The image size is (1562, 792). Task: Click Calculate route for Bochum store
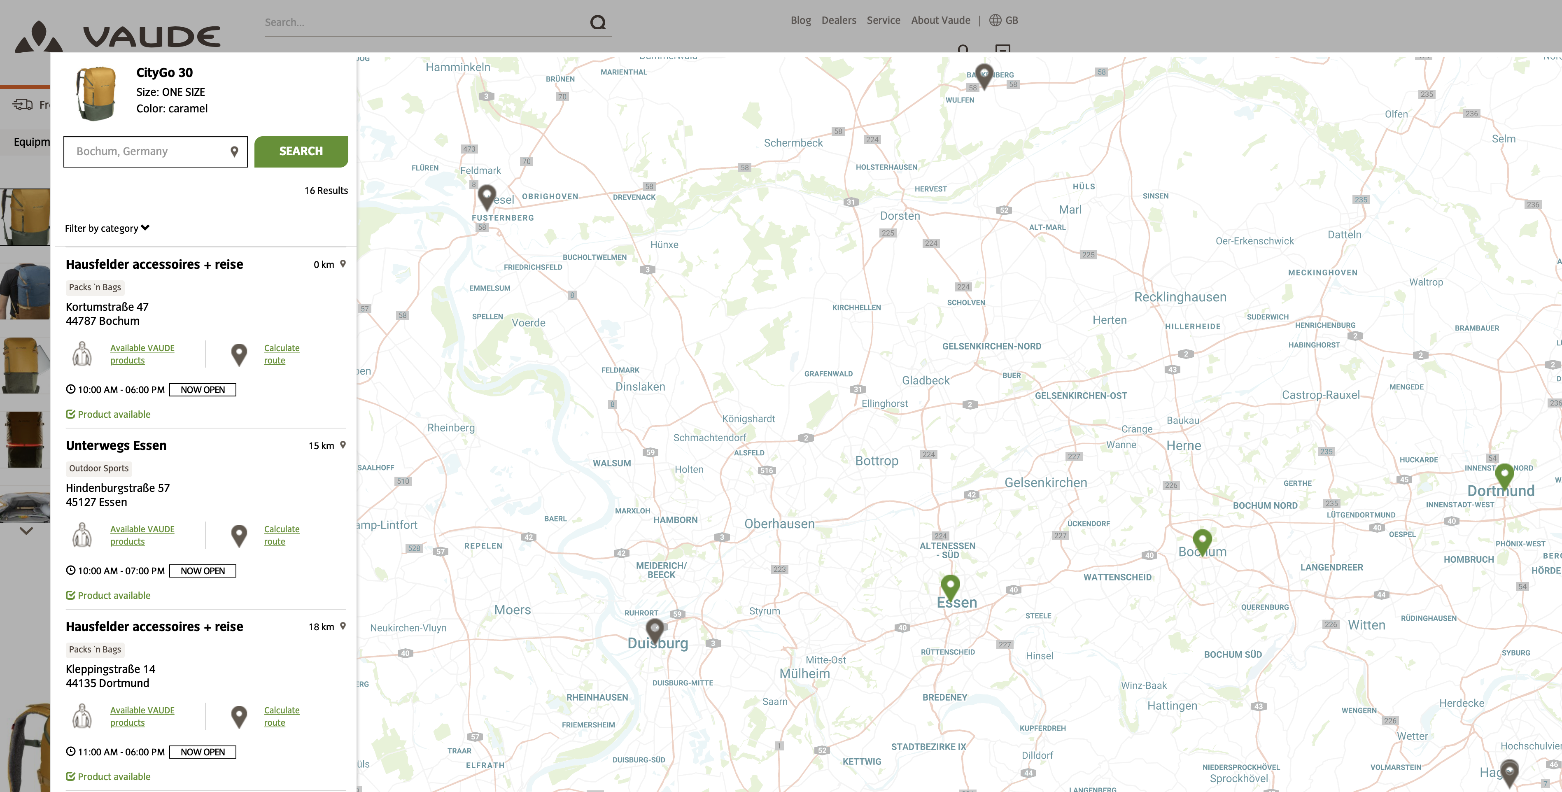point(281,354)
